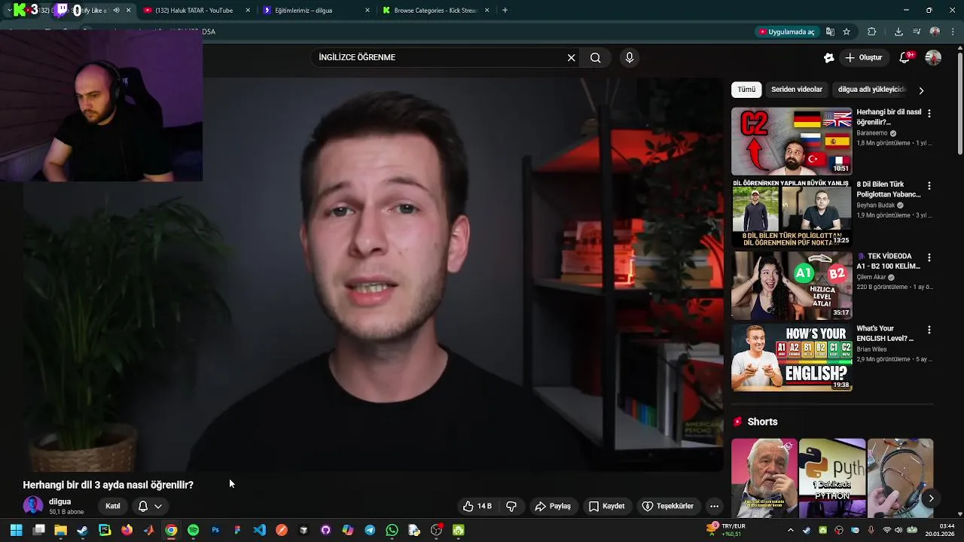Image resolution: width=964 pixels, height=542 pixels.
Task: Expand subscription notification bell dropdown
Action: coord(150,507)
